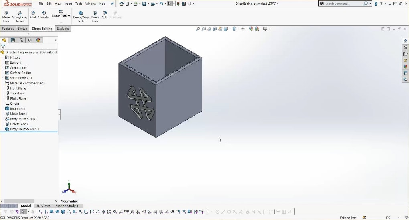Open the Move/Copy Bodies tool
This screenshot has height=220, width=409.
click(20, 17)
